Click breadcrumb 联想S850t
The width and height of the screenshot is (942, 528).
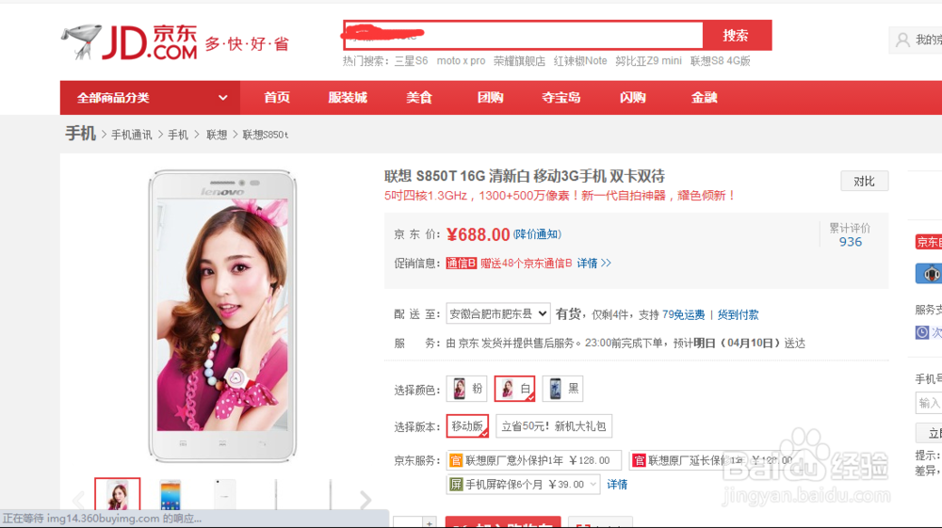[x=265, y=135]
